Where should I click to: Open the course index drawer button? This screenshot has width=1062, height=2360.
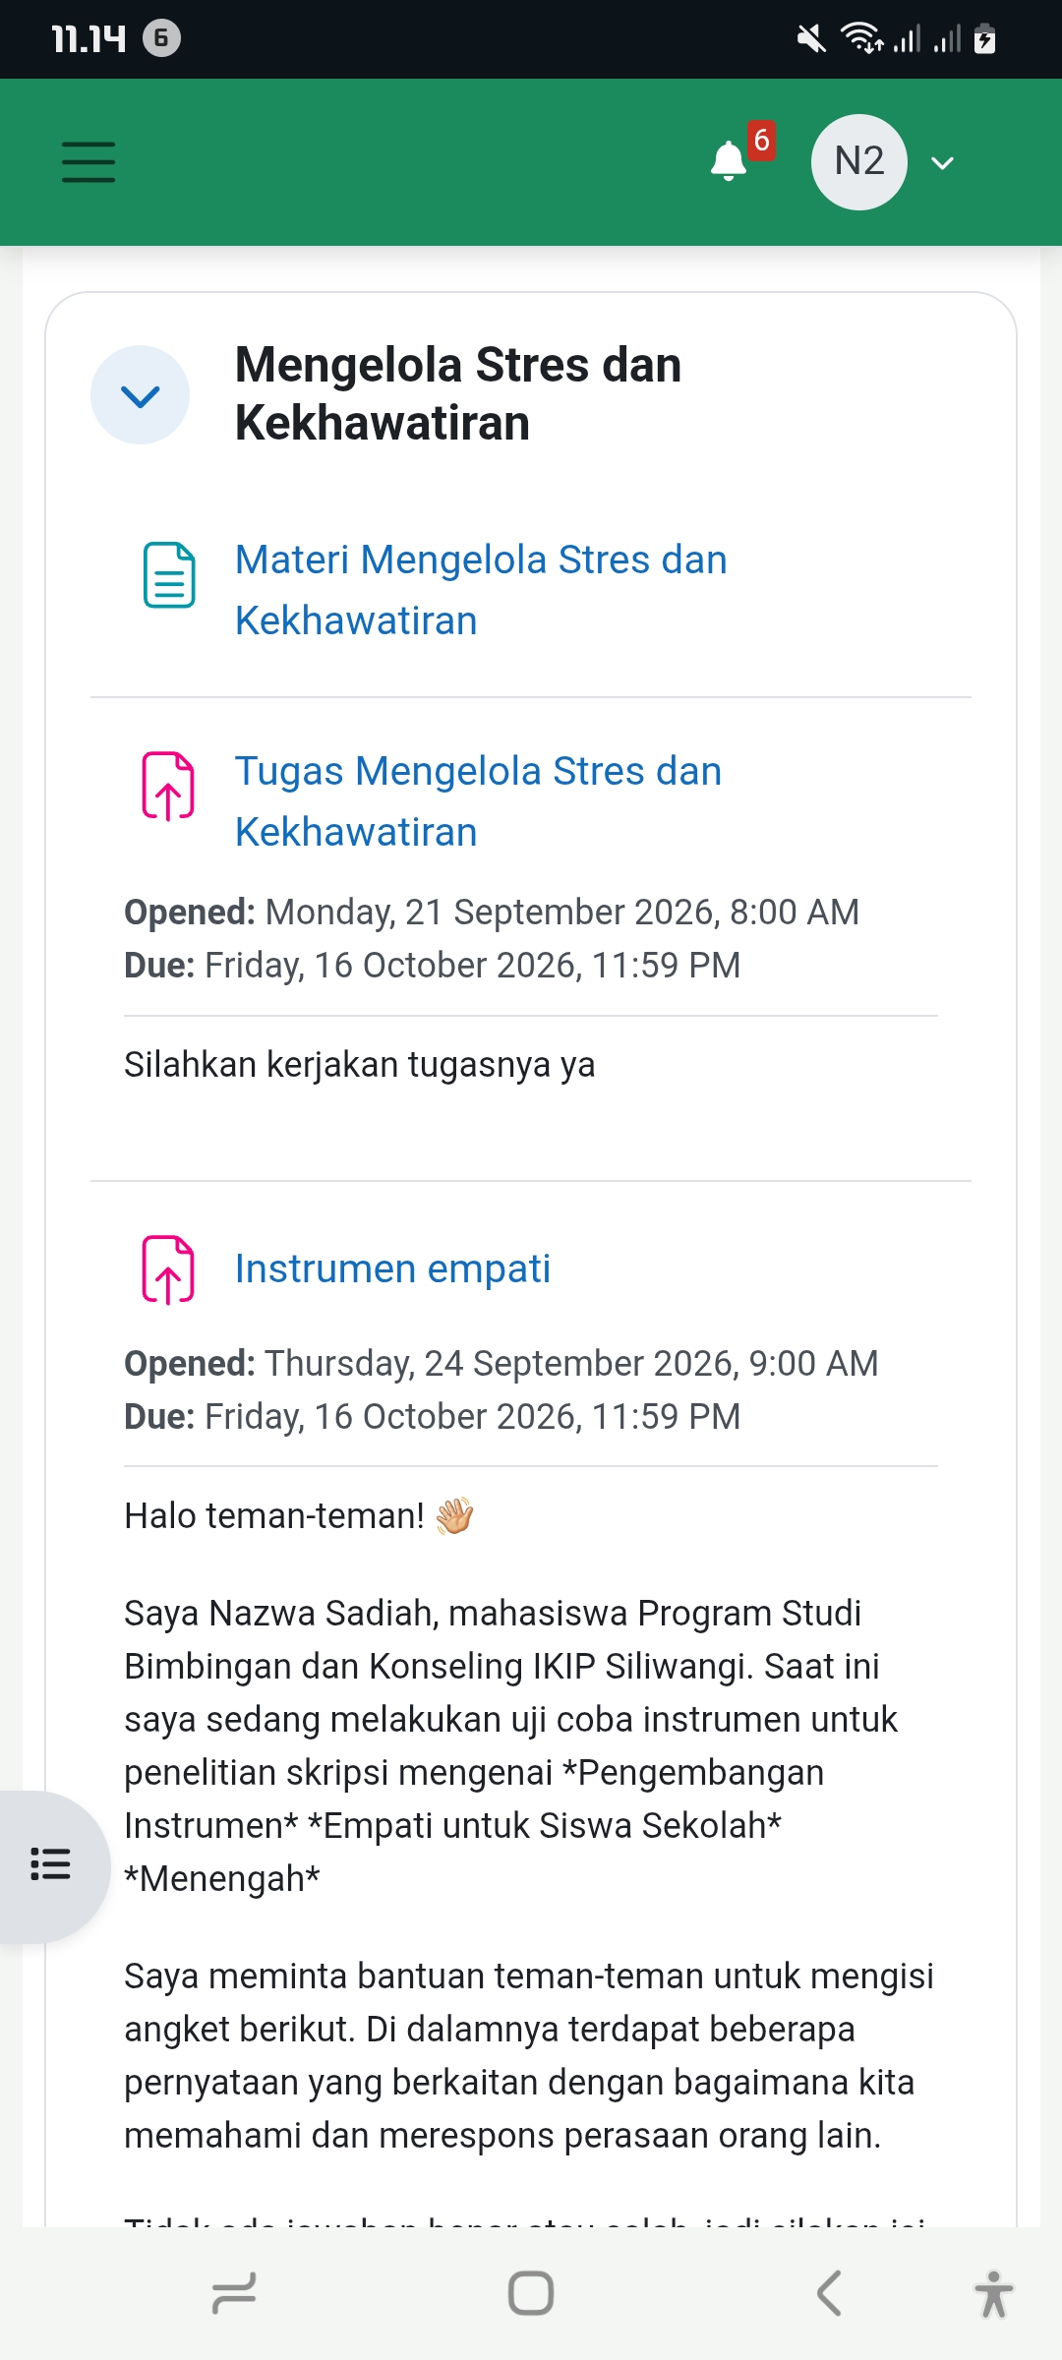click(x=50, y=1864)
